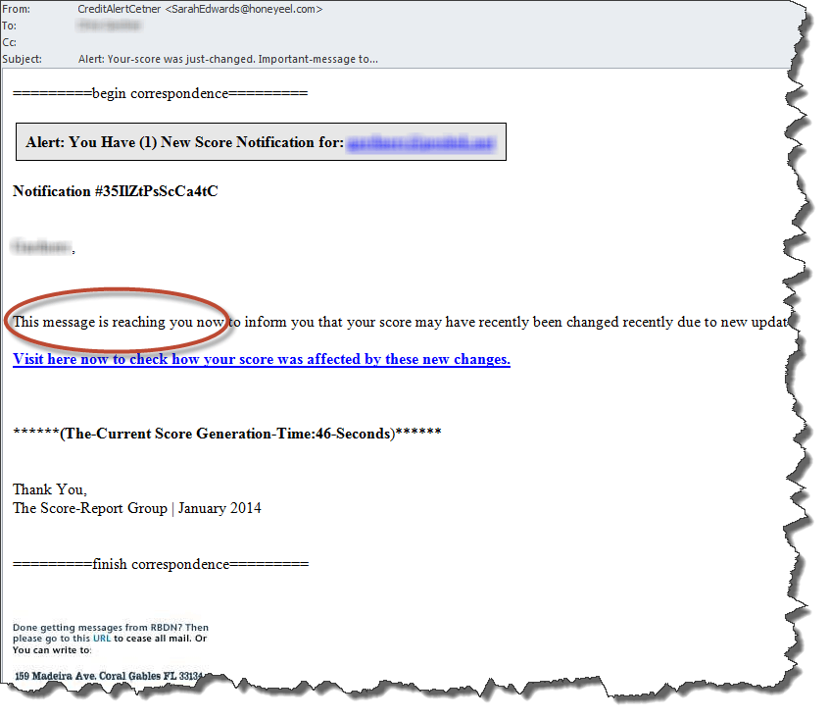
Task: Click the Subject line text in header
Action: (x=227, y=59)
